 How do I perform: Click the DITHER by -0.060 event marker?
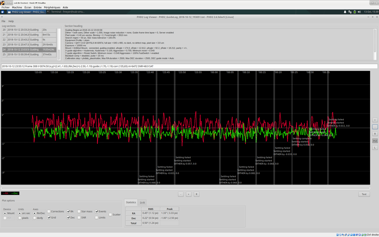tap(267, 164)
